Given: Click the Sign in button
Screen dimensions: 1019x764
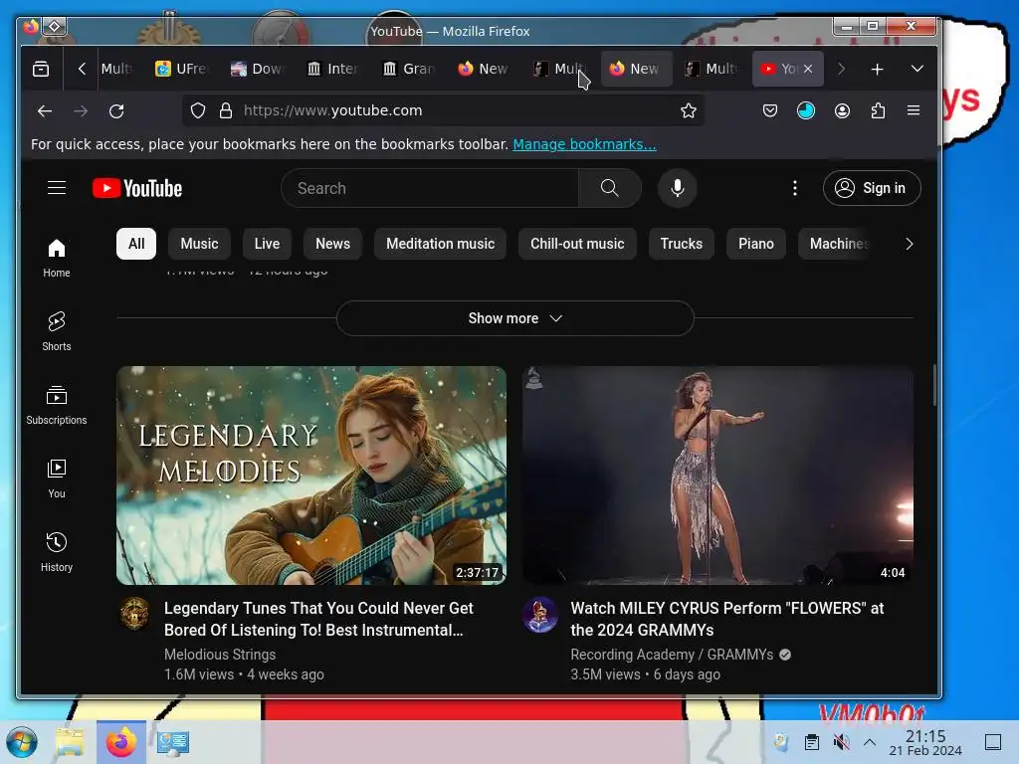Looking at the screenshot, I should pos(872,188).
